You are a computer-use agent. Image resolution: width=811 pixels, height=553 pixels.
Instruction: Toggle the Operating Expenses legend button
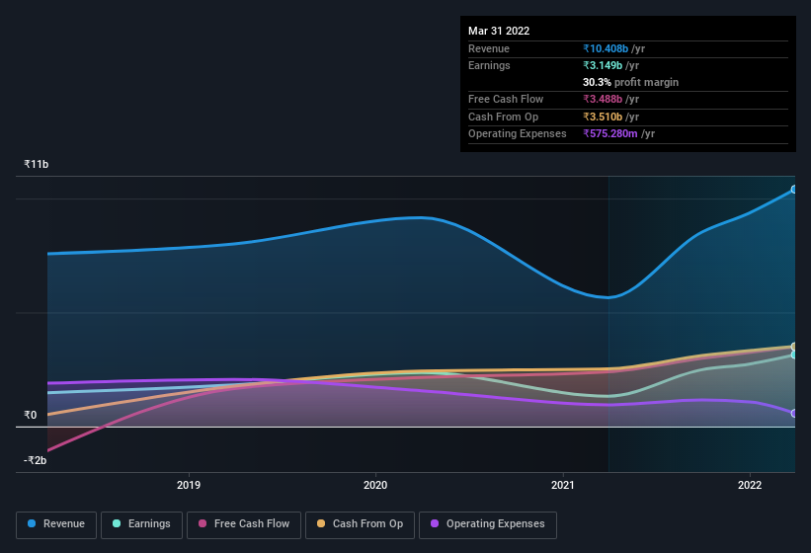pyautogui.click(x=487, y=524)
